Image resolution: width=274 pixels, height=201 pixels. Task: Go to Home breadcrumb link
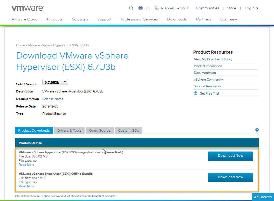pos(20,45)
